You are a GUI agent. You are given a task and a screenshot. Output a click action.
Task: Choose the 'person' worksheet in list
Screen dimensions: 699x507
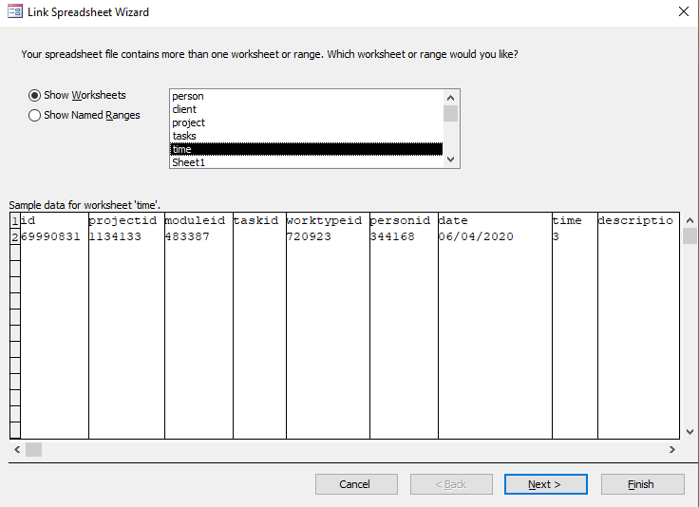(x=188, y=97)
